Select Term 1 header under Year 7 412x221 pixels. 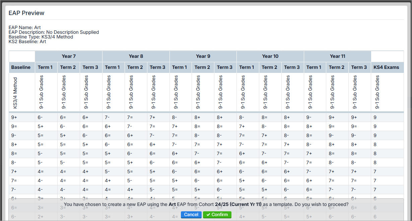tap(45, 67)
